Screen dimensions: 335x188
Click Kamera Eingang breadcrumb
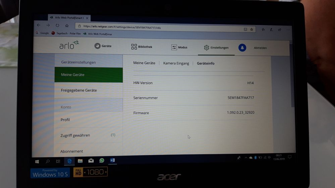(x=176, y=63)
